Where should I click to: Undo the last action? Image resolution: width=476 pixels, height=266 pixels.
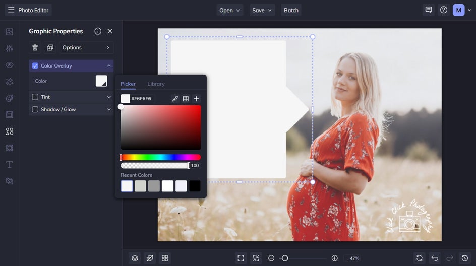(x=435, y=258)
